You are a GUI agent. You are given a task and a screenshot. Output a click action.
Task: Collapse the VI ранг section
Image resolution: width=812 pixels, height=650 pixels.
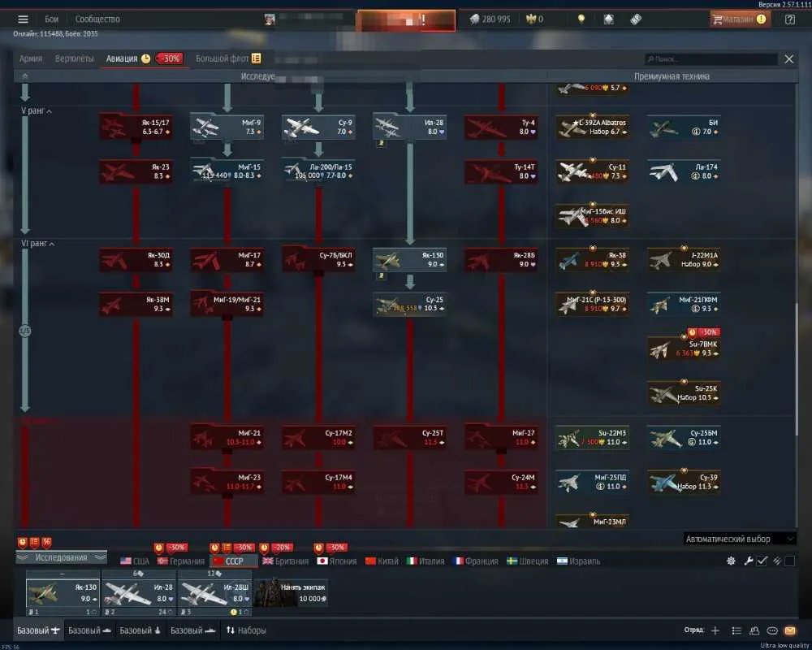coord(38,243)
